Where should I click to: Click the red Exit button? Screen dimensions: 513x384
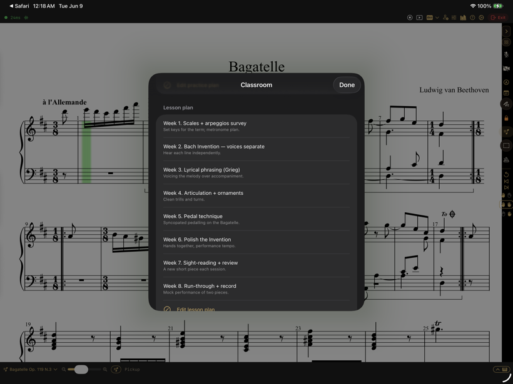pyautogui.click(x=498, y=17)
